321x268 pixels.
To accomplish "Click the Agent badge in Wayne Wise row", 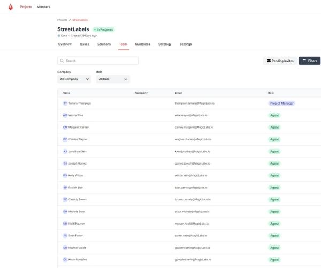I will tap(274, 115).
